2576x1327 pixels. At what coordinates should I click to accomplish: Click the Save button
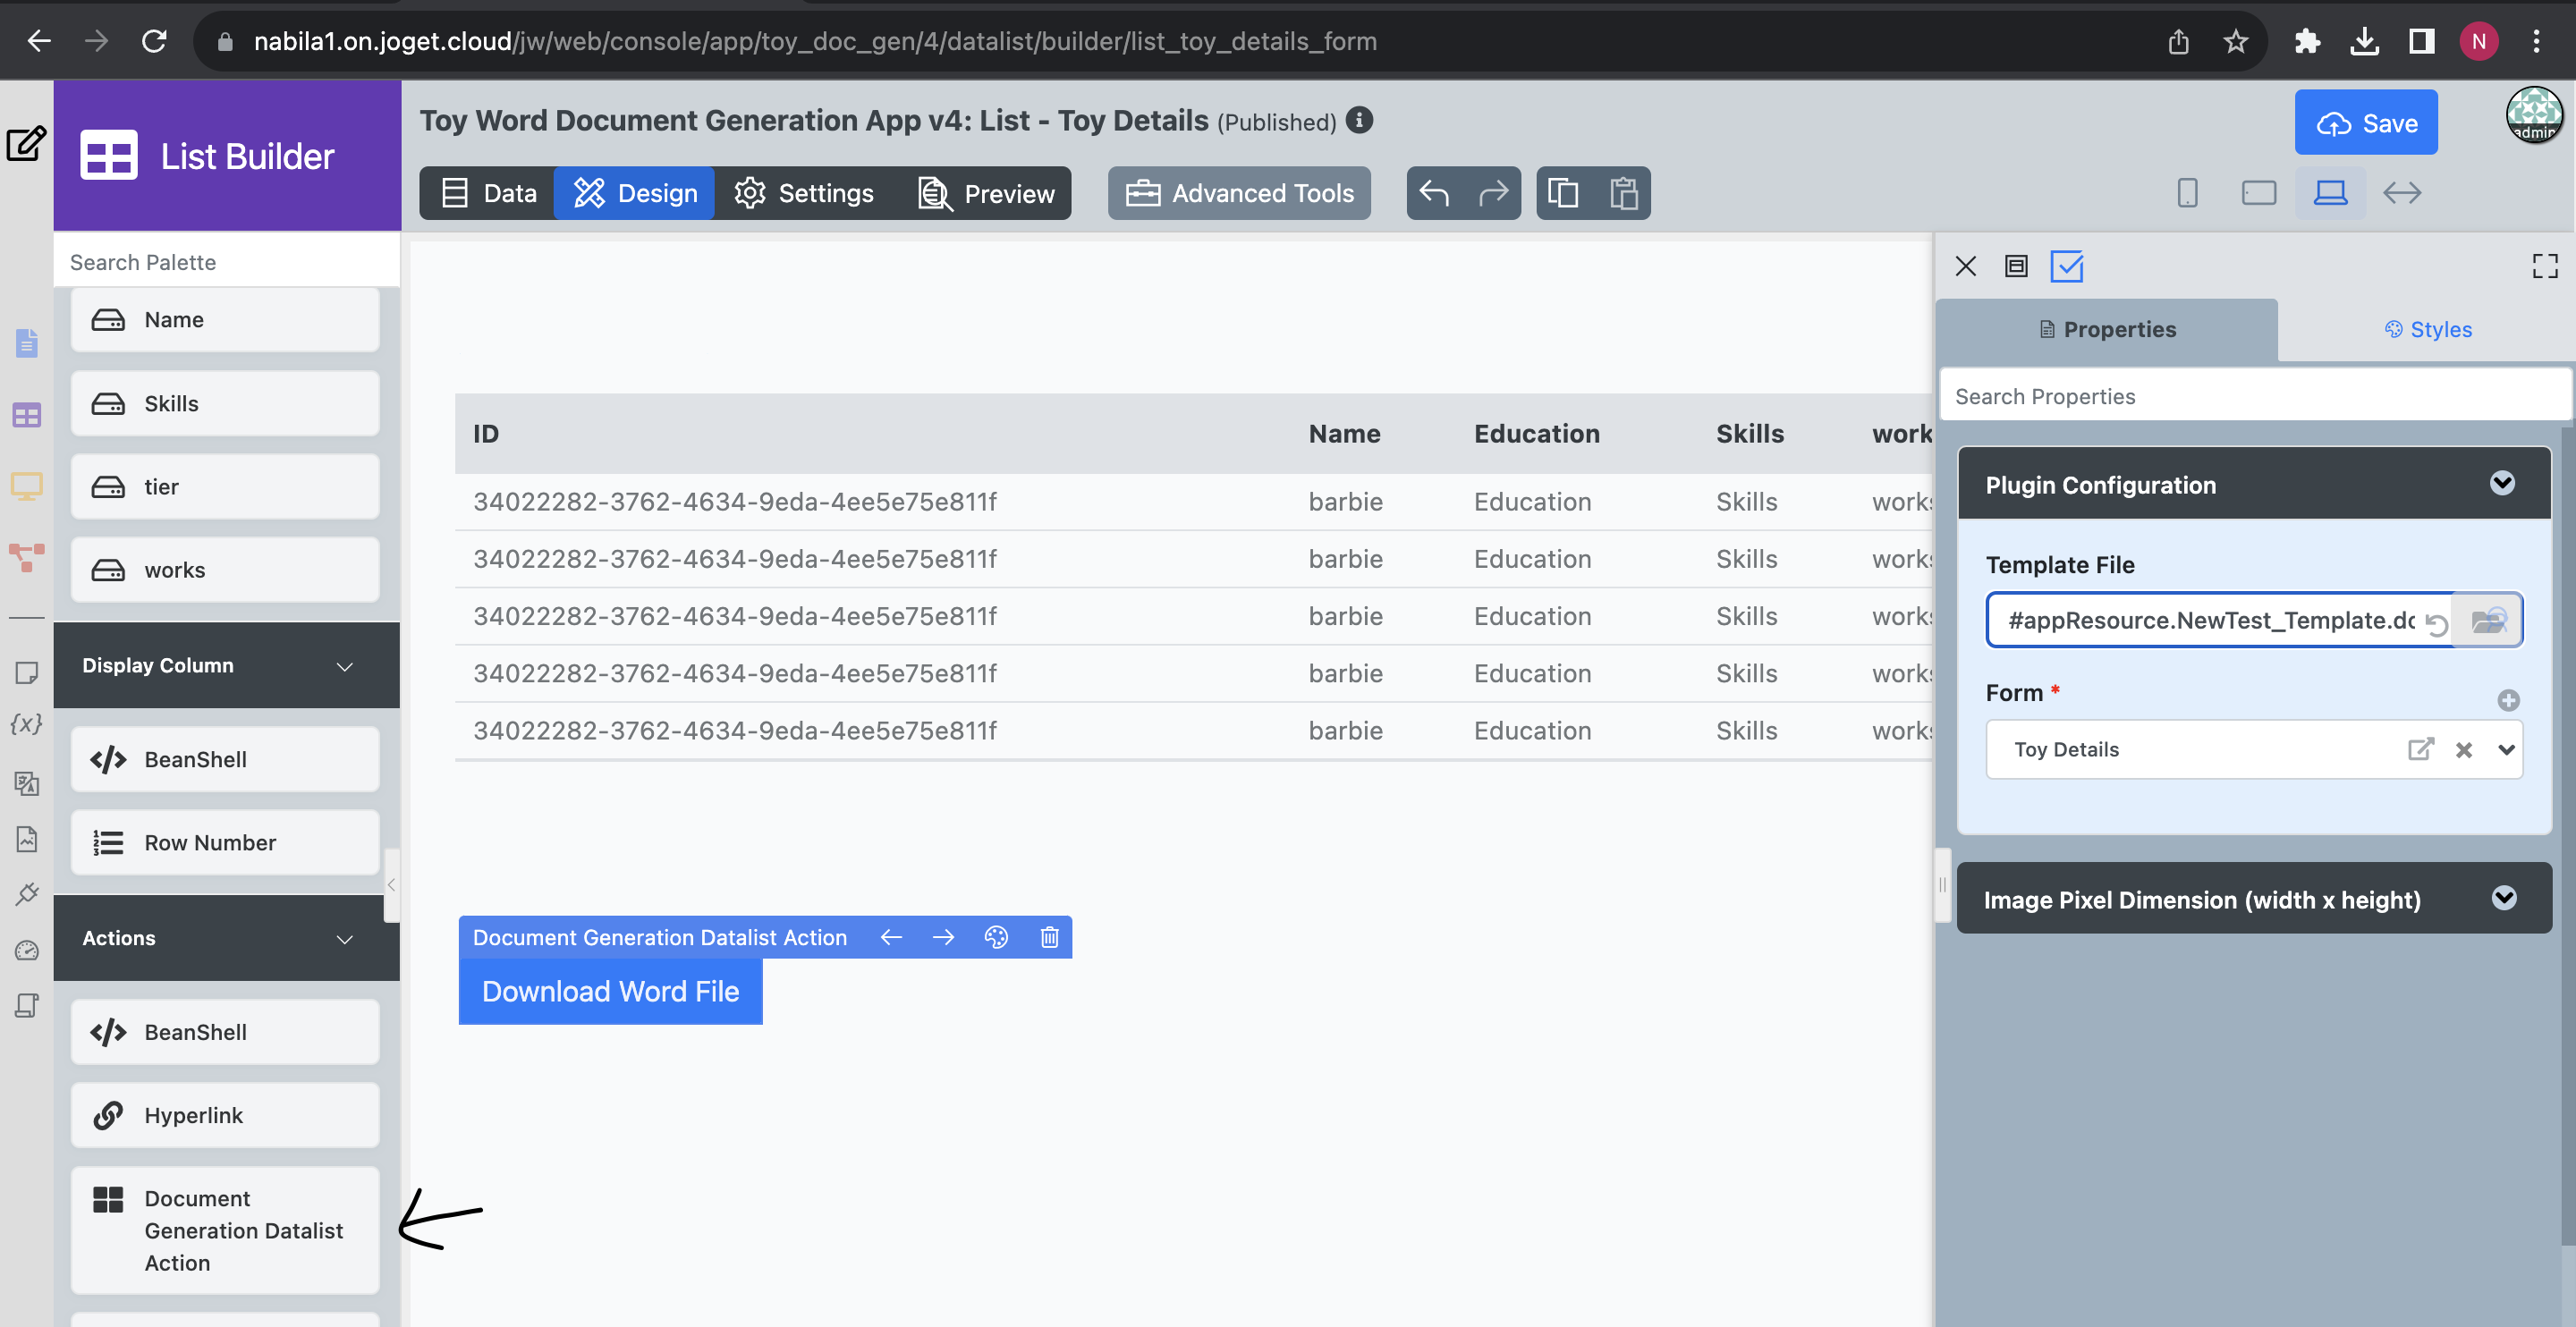coord(2365,123)
